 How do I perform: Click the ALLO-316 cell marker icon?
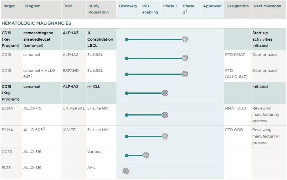(x=146, y=155)
